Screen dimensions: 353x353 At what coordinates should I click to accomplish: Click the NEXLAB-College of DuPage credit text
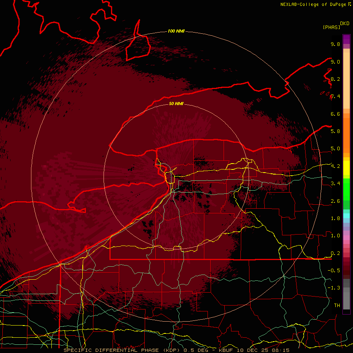click(x=313, y=4)
